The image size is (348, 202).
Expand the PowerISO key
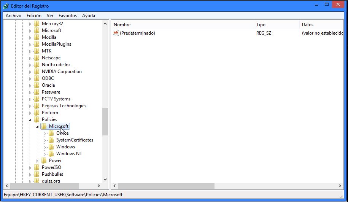pos(30,168)
